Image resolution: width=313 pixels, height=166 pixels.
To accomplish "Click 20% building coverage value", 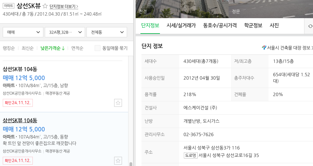I will click(x=278, y=94).
